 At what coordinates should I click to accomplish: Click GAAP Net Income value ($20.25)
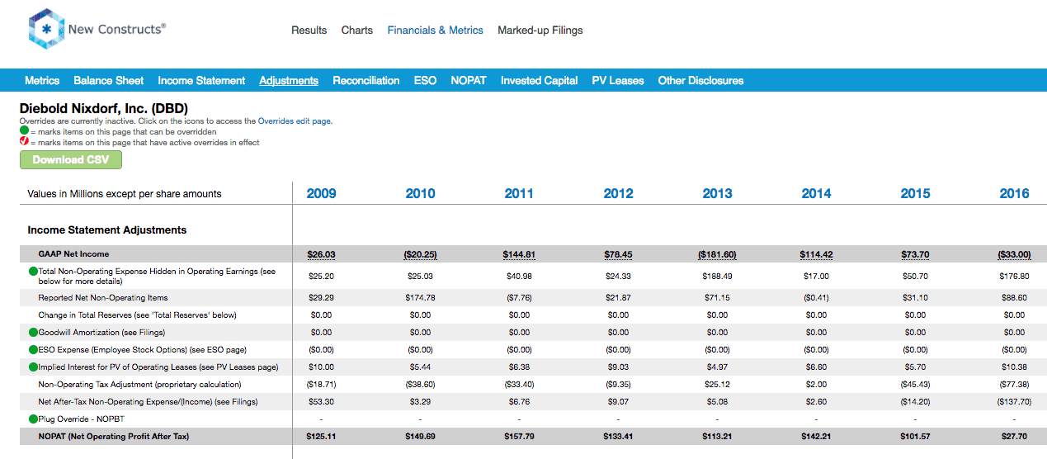(421, 254)
